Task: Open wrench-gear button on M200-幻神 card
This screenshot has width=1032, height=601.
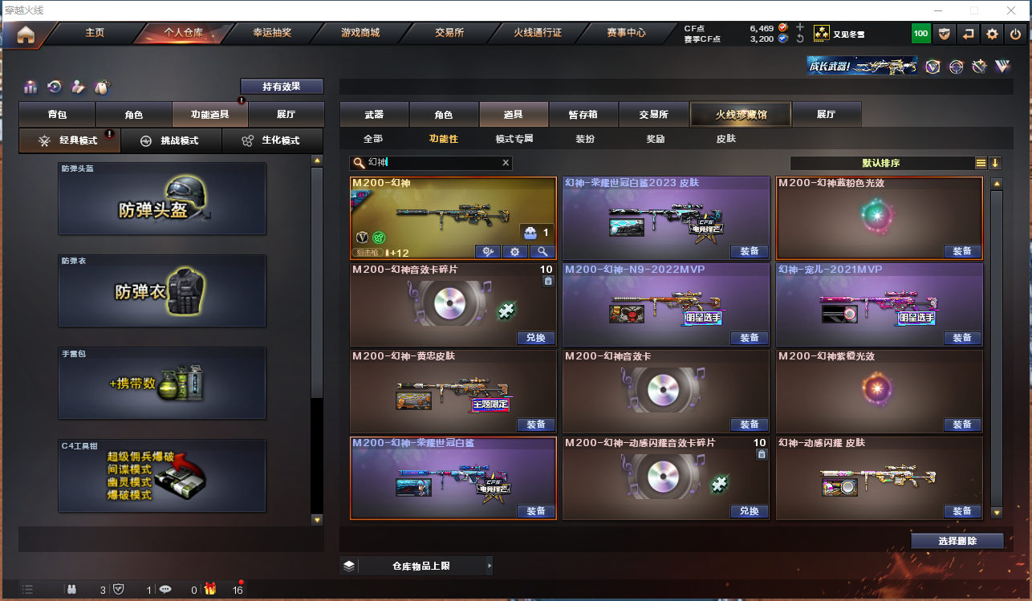Action: point(488,252)
